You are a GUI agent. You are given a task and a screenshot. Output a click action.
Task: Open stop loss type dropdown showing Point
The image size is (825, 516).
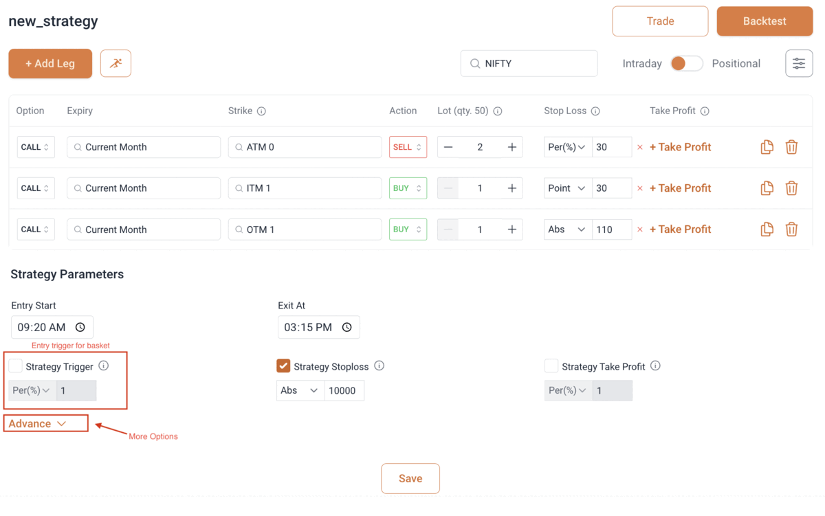567,188
